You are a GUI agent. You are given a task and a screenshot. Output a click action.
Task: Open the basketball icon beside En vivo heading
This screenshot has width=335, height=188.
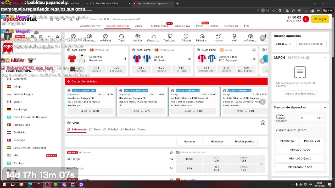point(263,123)
